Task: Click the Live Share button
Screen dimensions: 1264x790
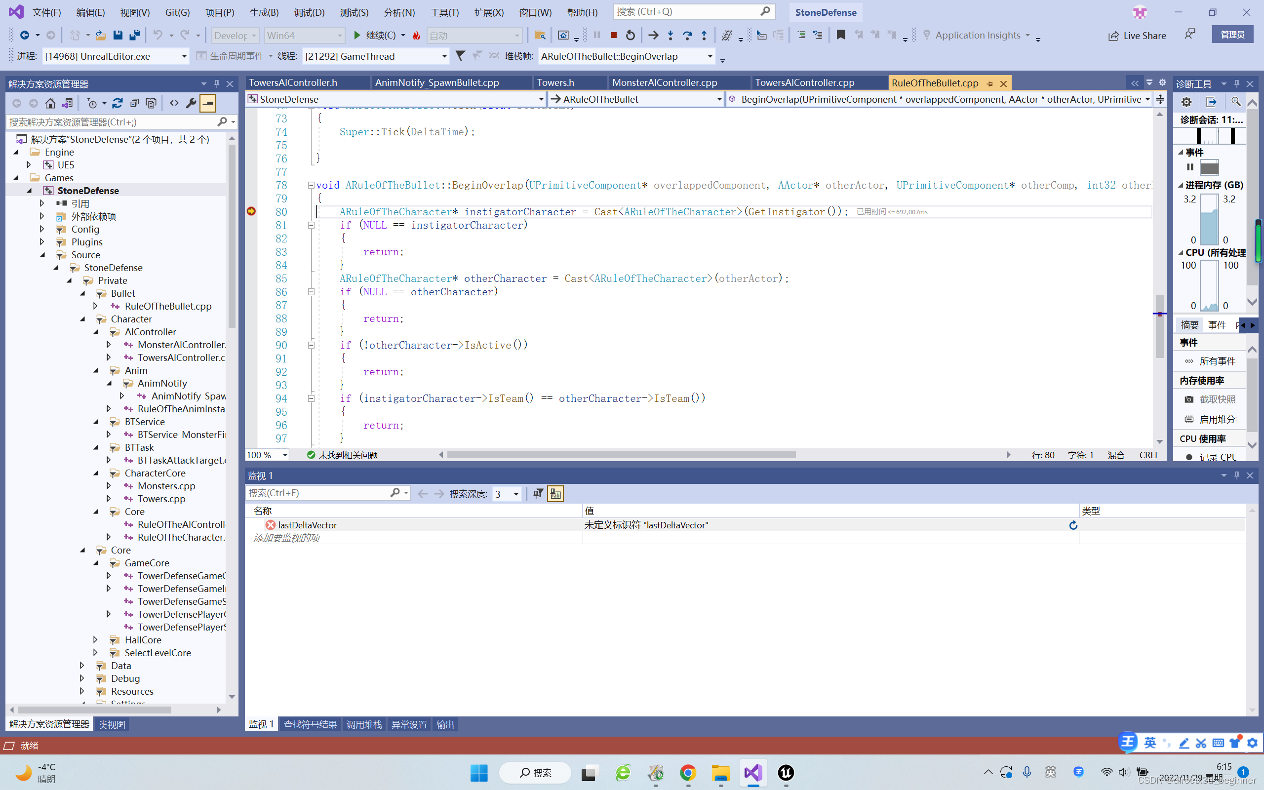Action: coord(1138,36)
